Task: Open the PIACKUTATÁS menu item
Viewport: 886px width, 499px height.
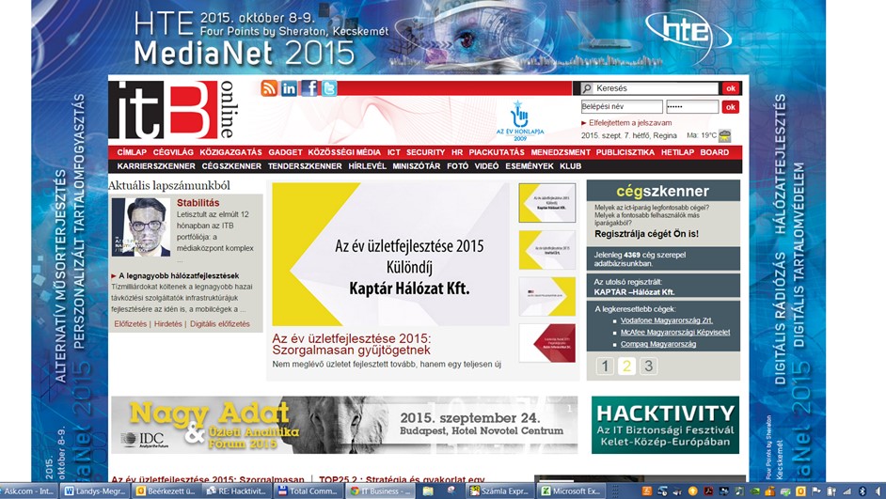Action: (x=497, y=152)
